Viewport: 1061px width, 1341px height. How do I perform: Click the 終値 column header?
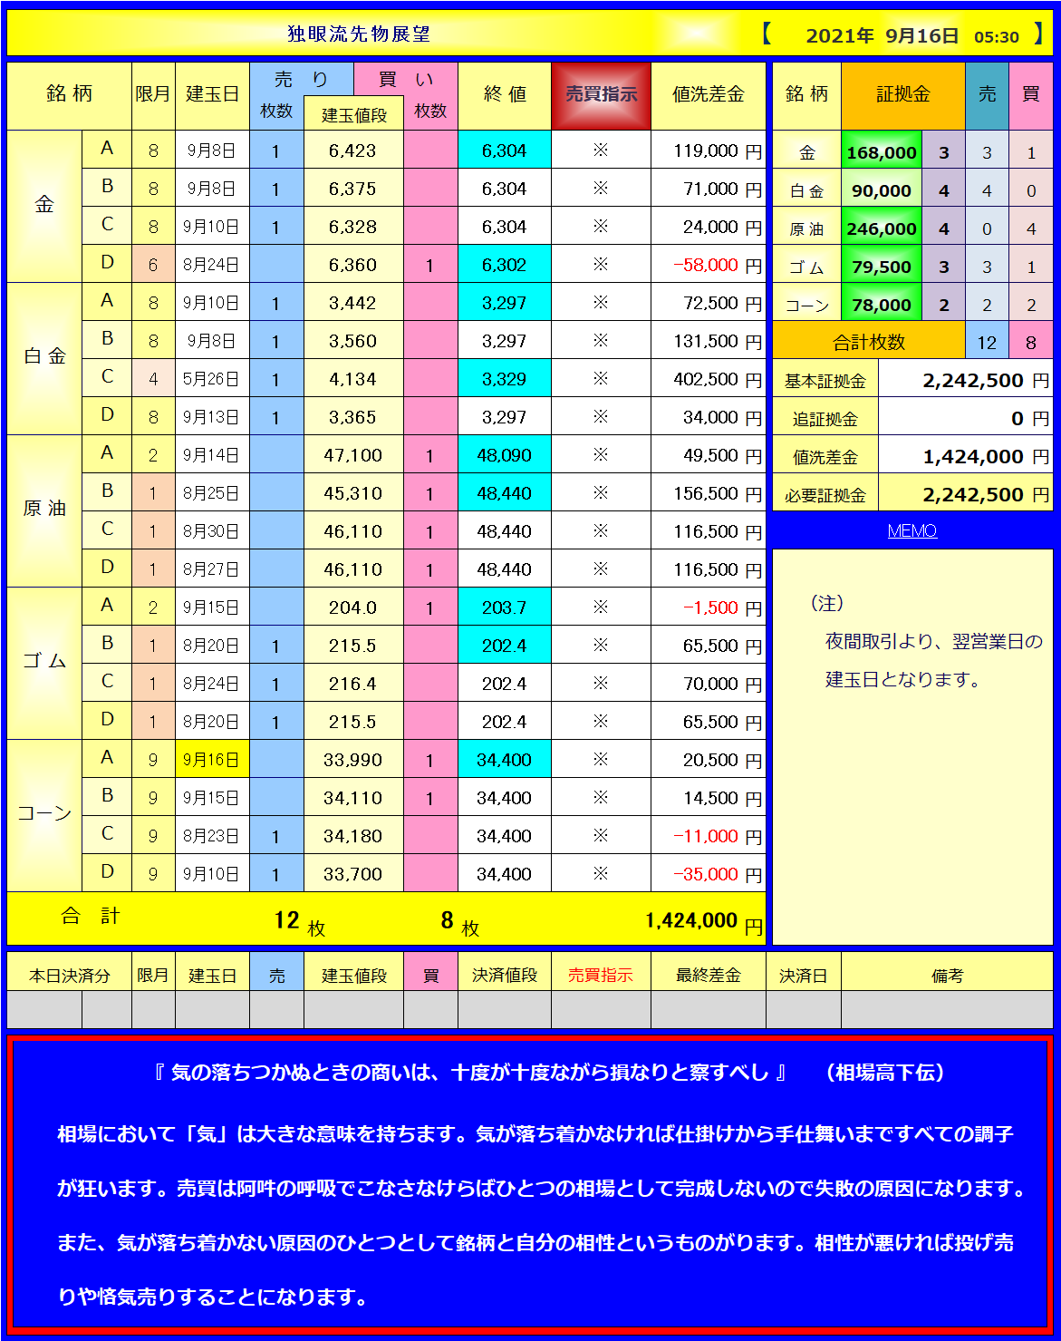point(505,95)
